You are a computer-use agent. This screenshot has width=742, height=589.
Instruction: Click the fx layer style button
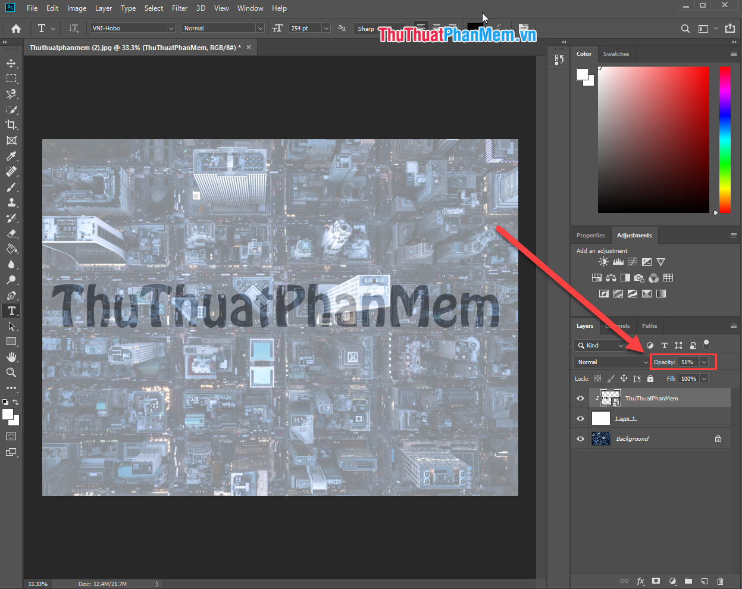pyautogui.click(x=640, y=581)
